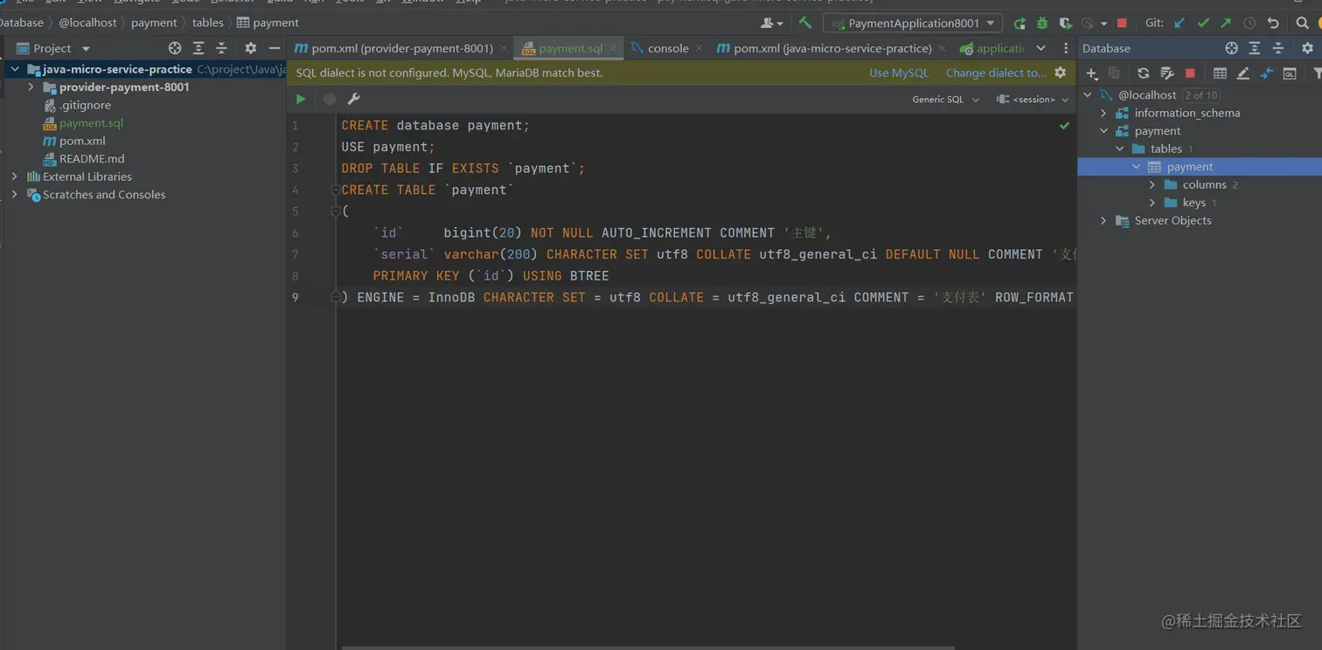The width and height of the screenshot is (1322, 650).
Task: Show the hidden editor tabs list
Action: 1040,48
